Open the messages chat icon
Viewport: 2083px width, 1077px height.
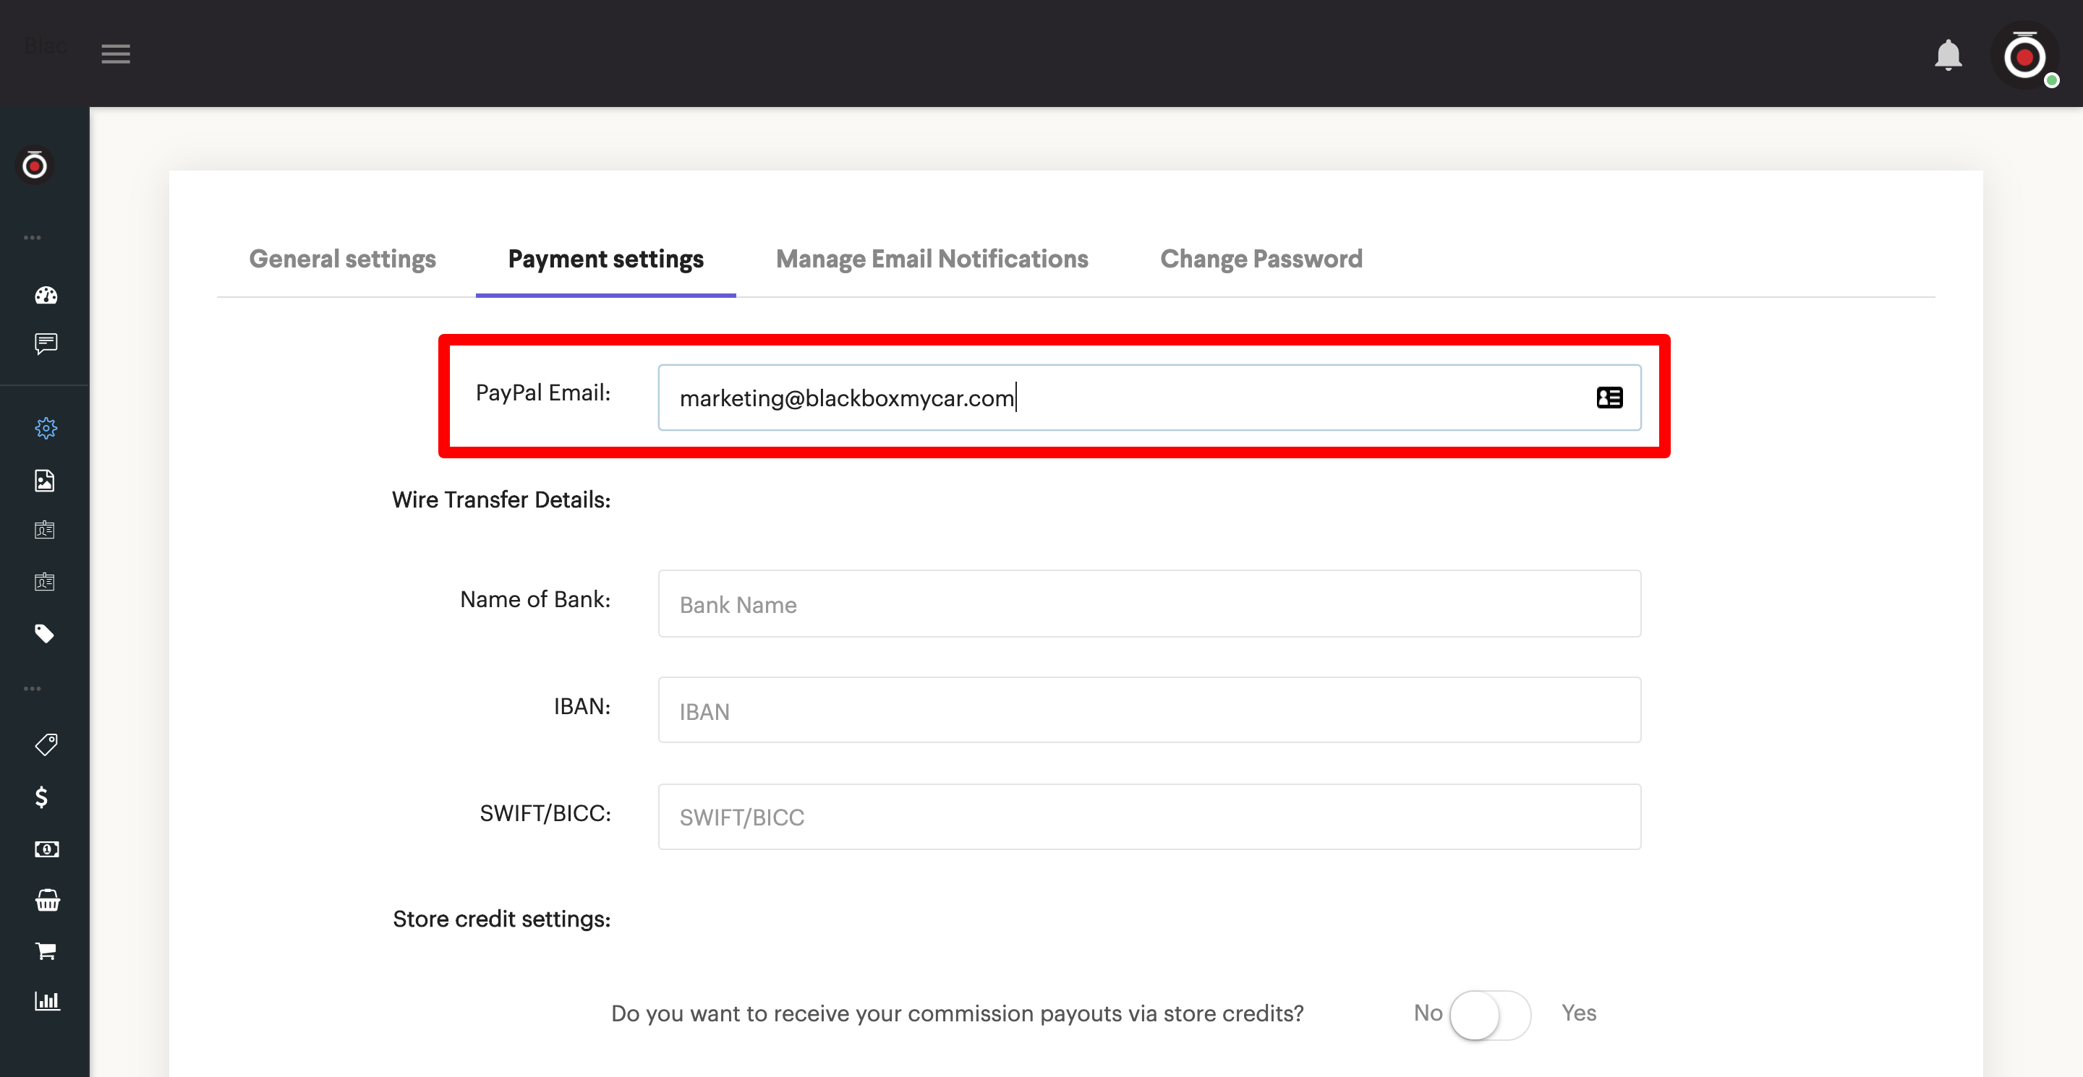[x=46, y=343]
